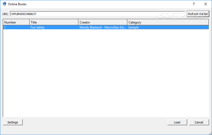Select the Fire Safety title cell

tap(54, 27)
